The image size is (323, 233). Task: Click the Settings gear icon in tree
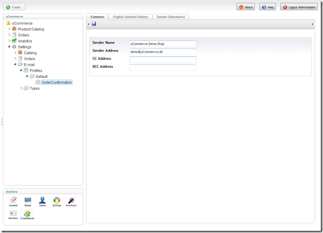click(14, 46)
